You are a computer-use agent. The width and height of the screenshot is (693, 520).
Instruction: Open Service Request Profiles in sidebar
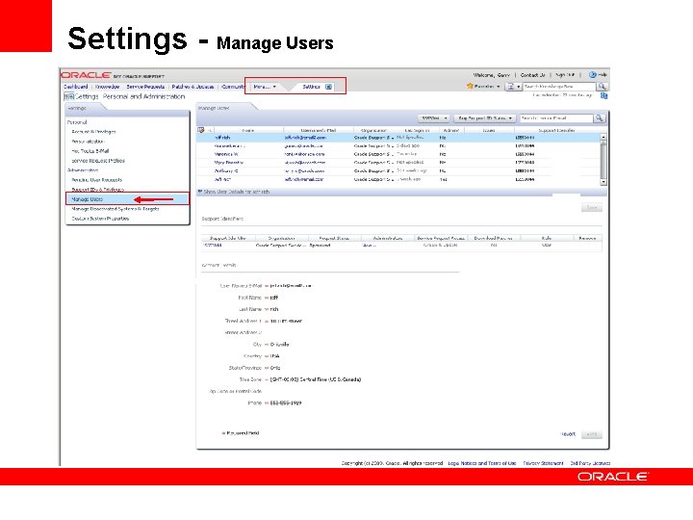point(97,161)
